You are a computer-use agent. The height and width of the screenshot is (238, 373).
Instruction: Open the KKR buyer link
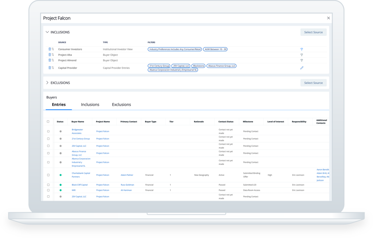[74, 190]
